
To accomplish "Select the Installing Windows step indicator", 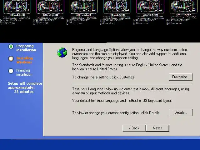I will [11, 59].
